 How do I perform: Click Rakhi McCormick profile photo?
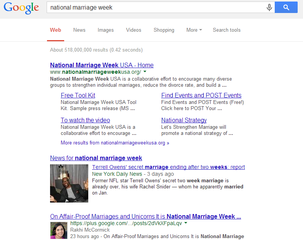click(59, 230)
